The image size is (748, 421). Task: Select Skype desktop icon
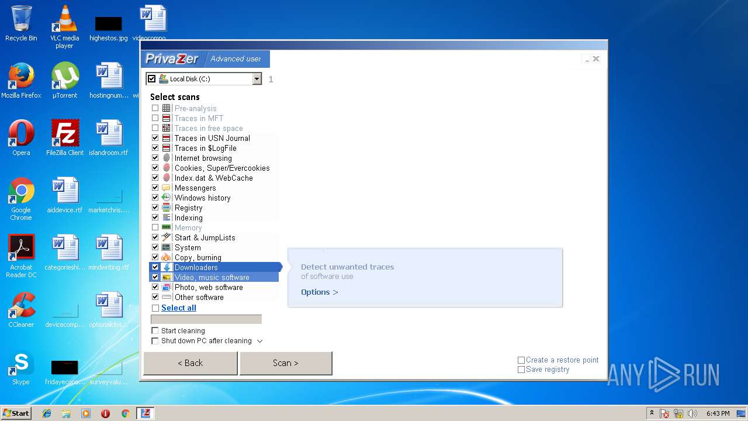point(21,367)
